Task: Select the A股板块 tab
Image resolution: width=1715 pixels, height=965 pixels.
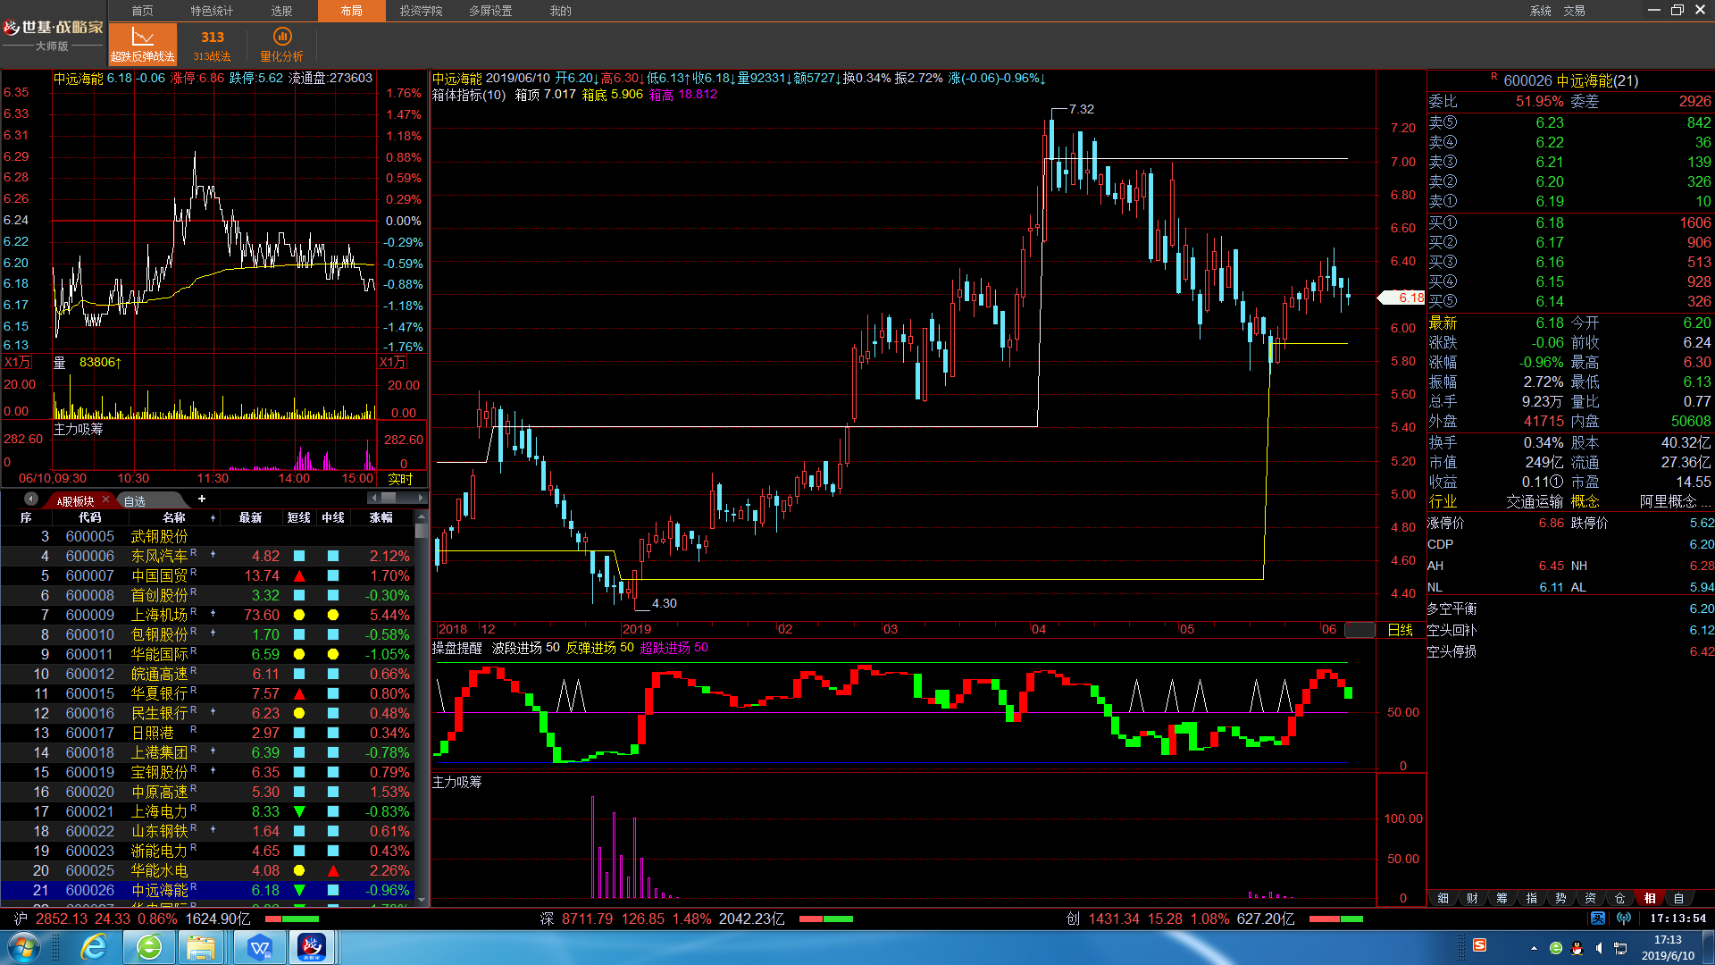Action: pyautogui.click(x=75, y=500)
